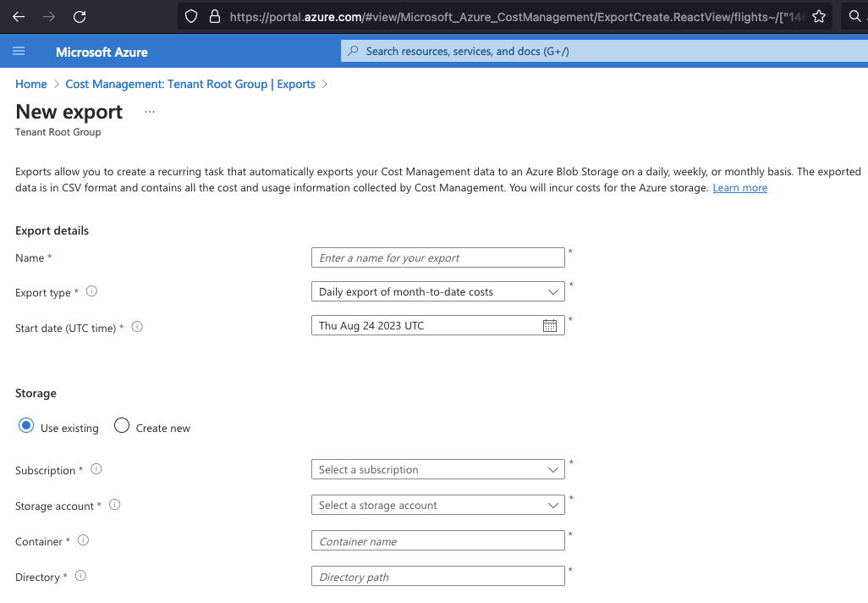Viewport: 868px width, 603px height.
Task: Click the Start date field
Action: point(438,326)
